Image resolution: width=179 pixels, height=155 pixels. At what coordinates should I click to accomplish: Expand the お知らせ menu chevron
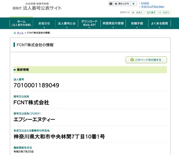click(44, 28)
